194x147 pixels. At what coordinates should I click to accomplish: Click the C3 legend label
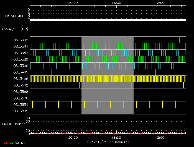pyautogui.click(x=17, y=143)
